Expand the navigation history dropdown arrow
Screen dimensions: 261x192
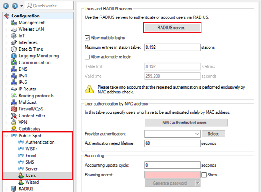(22, 6)
